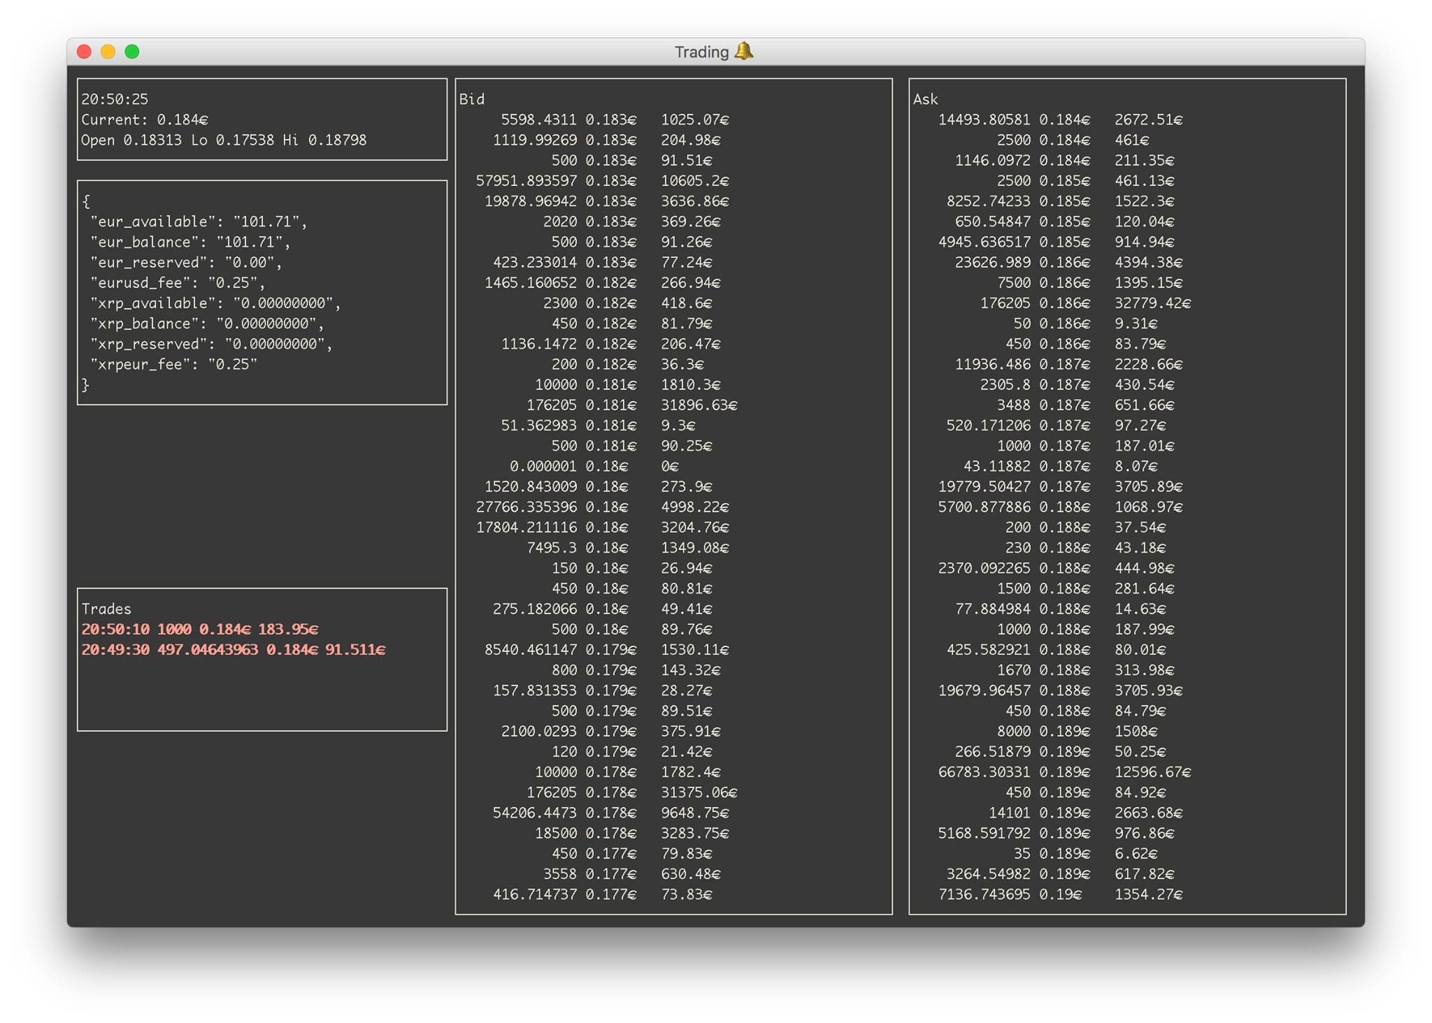Viewport: 1432px width, 1023px height.
Task: Click the 'Open 0.18313' value
Action: [x=131, y=140]
